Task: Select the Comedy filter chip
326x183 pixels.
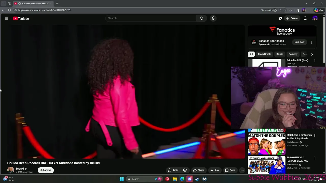Action: (x=293, y=54)
